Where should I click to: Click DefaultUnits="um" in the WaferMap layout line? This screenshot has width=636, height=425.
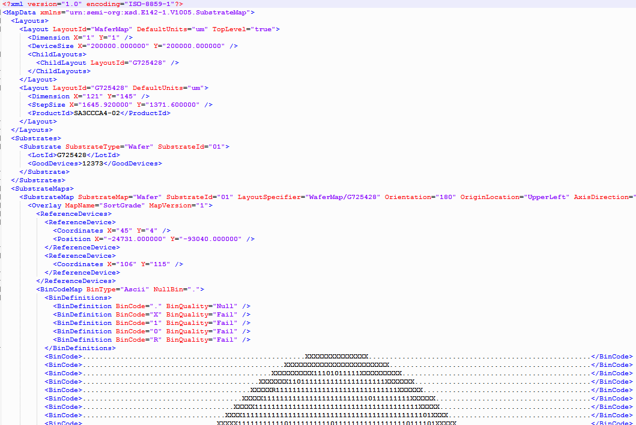point(172,29)
